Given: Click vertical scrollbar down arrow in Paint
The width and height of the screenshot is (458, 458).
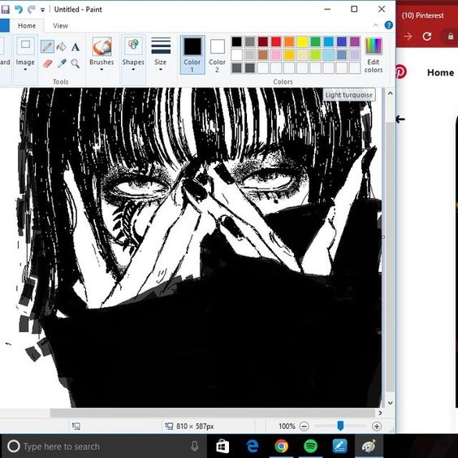Looking at the screenshot, I should pos(390,403).
